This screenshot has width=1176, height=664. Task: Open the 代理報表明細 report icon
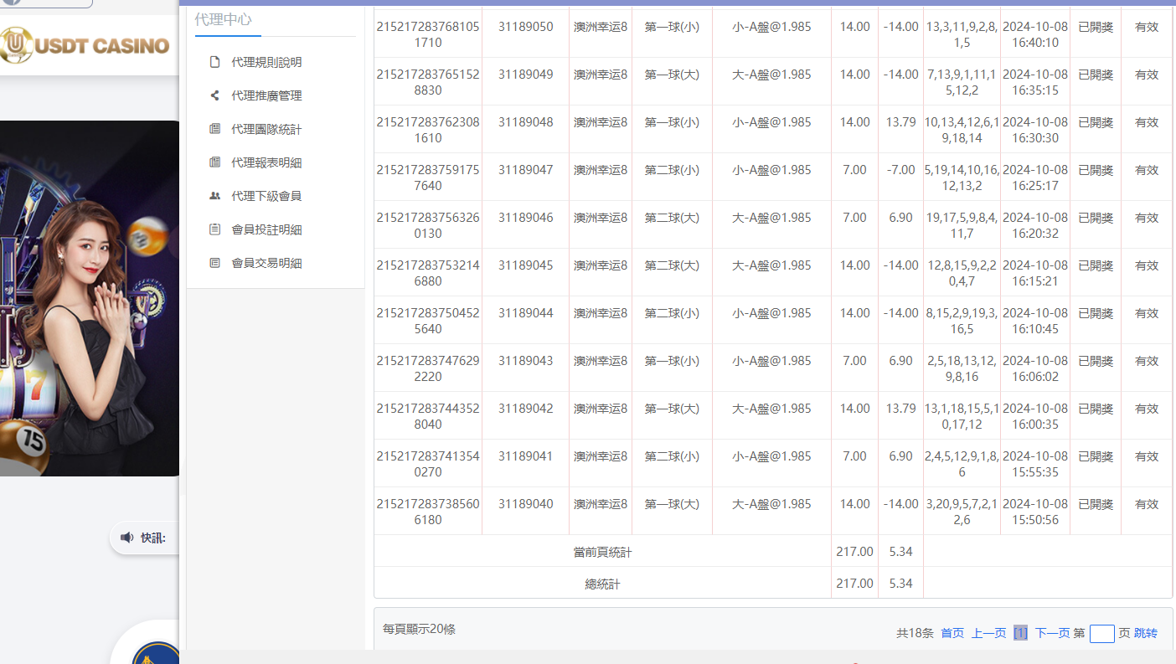click(x=216, y=162)
